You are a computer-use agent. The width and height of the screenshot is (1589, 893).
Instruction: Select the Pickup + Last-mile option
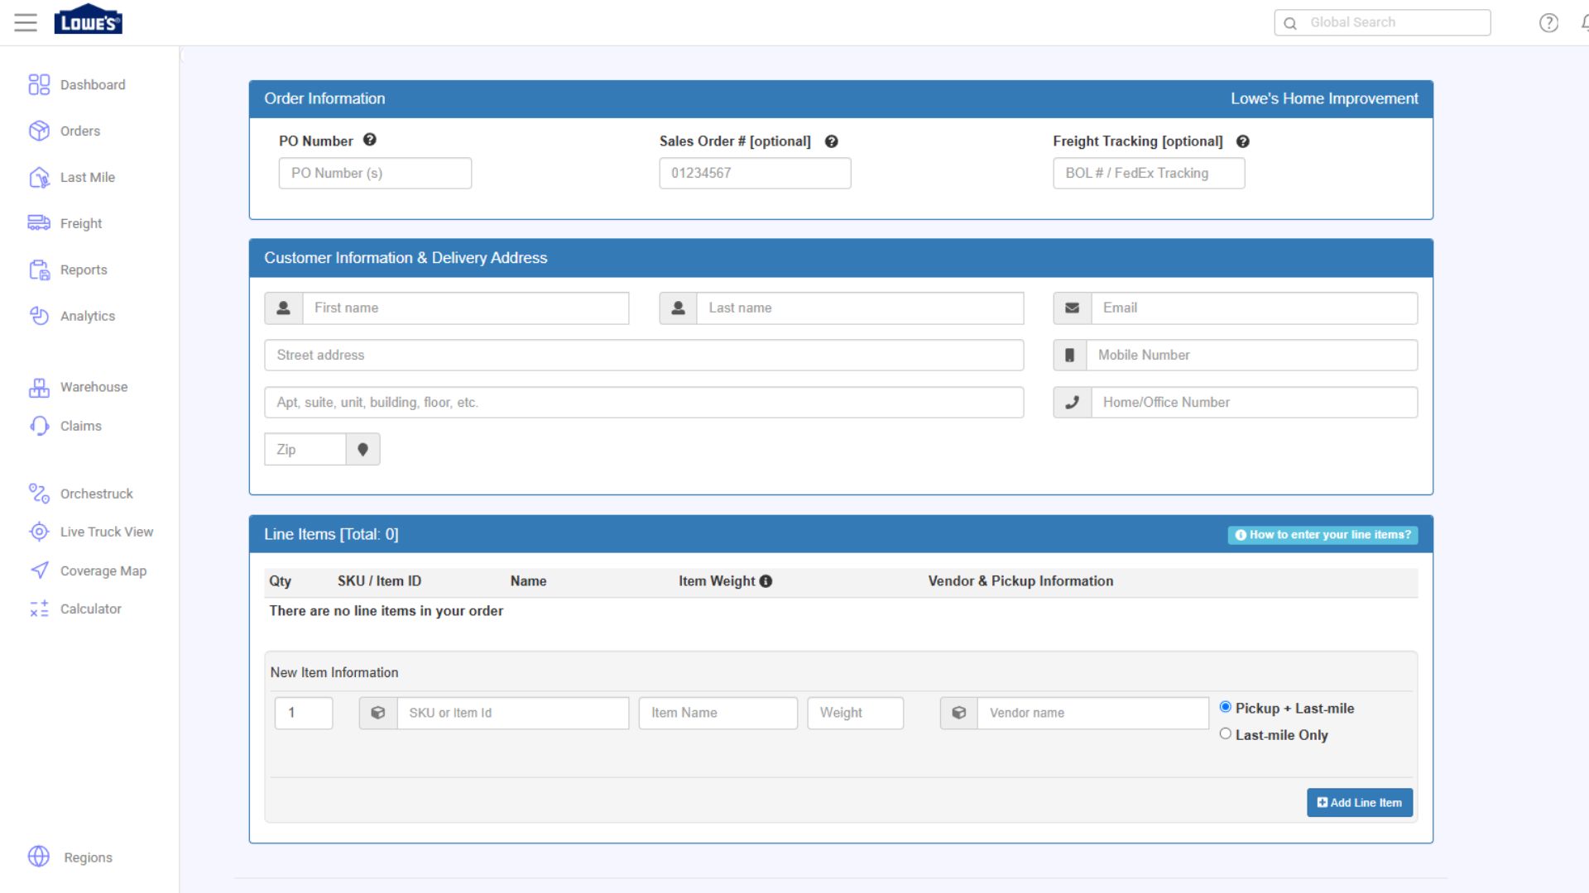(1226, 707)
